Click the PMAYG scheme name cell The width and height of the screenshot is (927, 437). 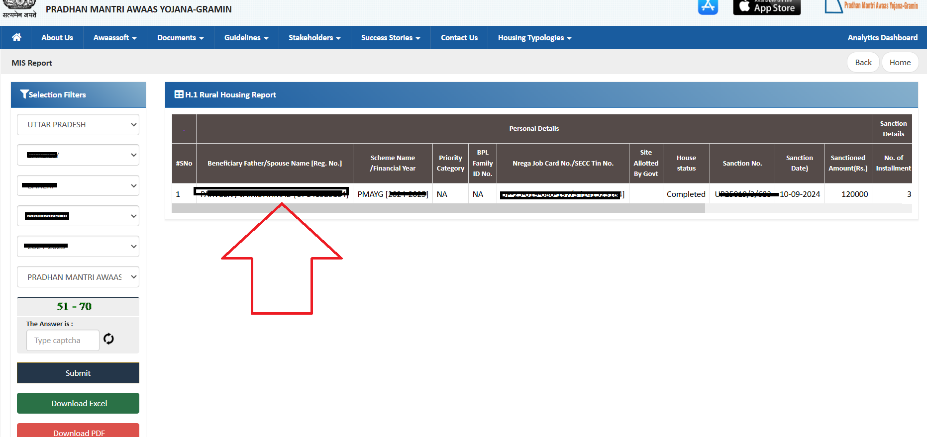pyautogui.click(x=393, y=194)
